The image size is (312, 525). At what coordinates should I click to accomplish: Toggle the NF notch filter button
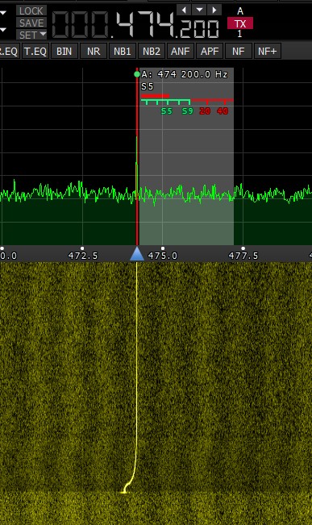(239, 52)
